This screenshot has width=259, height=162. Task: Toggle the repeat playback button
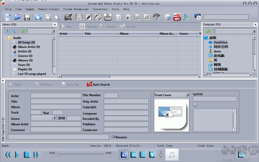pos(124,155)
